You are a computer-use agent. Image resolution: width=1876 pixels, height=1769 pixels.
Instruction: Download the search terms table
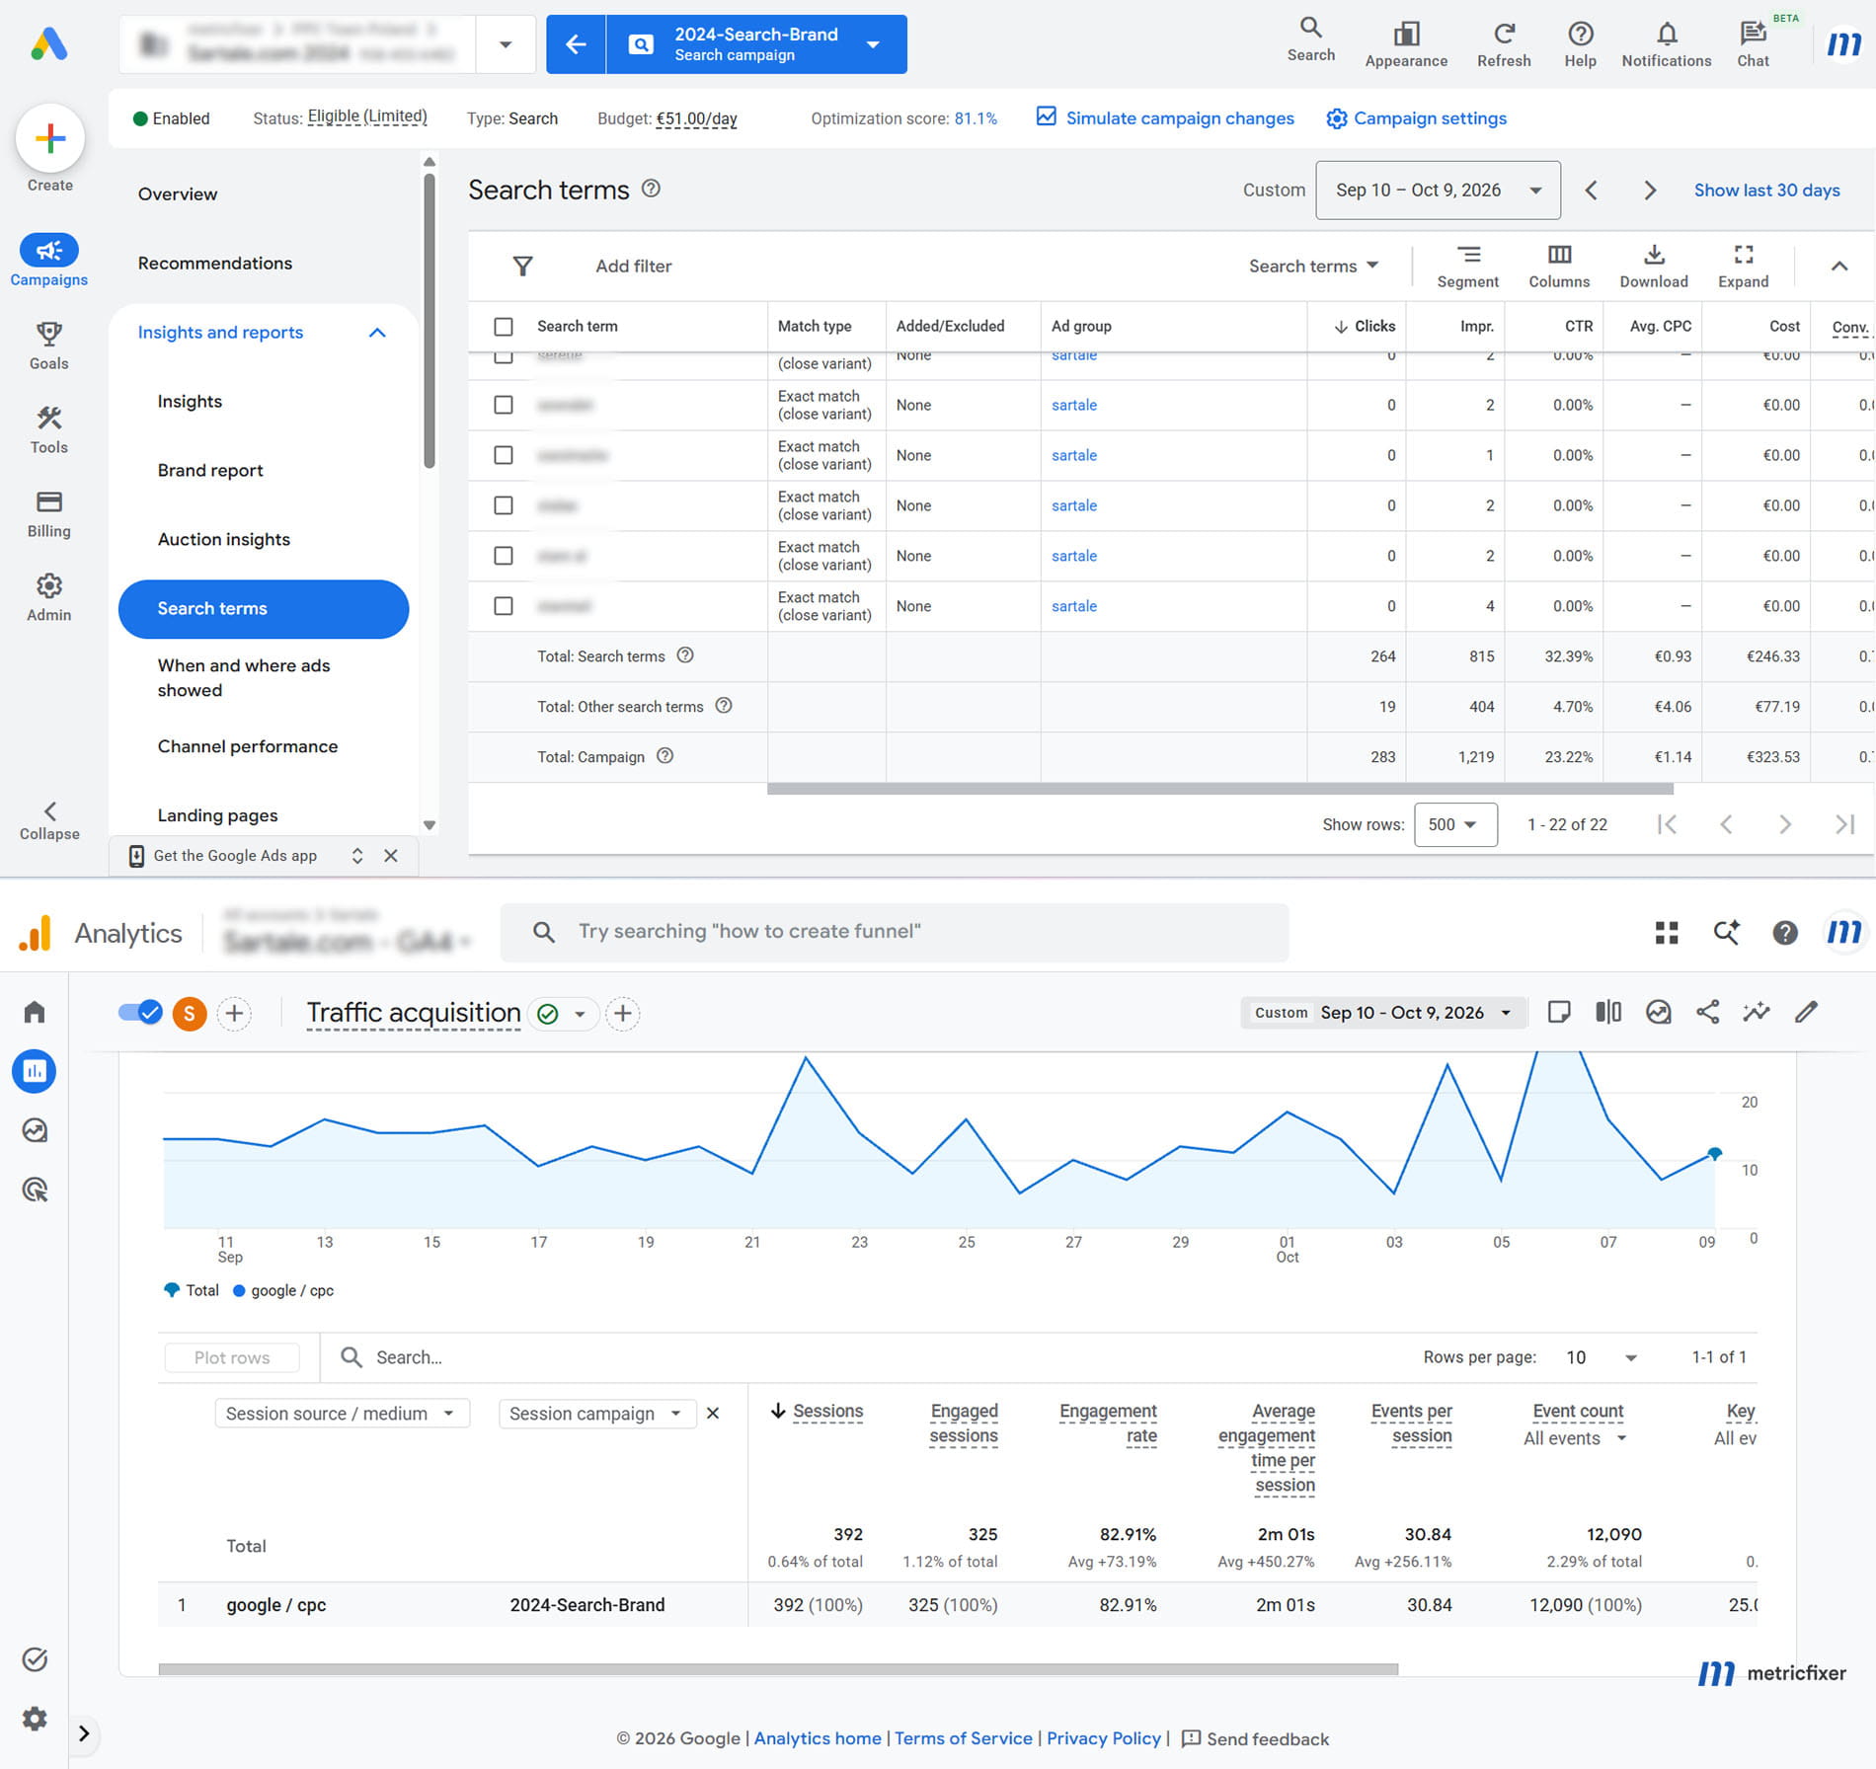coord(1654,266)
